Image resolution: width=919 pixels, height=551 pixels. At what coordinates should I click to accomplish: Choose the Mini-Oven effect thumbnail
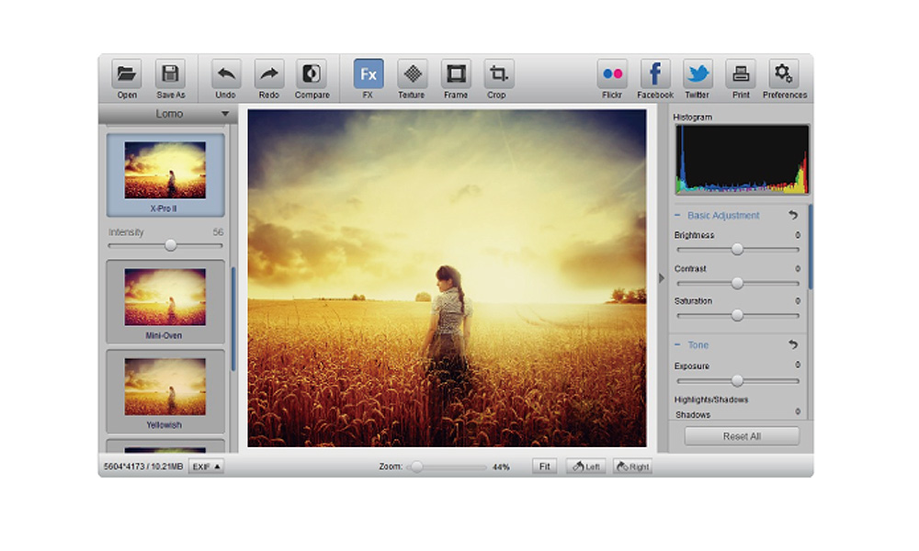click(x=165, y=298)
